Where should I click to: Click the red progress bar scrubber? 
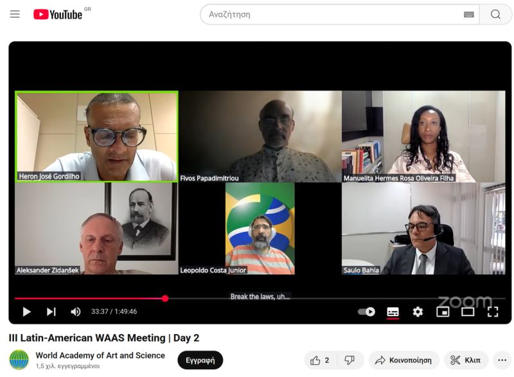tap(165, 299)
